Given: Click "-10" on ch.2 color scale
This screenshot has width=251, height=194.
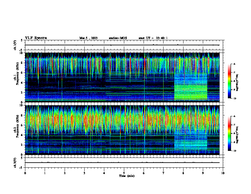Looking at the screenshot, I should point(234,151).
